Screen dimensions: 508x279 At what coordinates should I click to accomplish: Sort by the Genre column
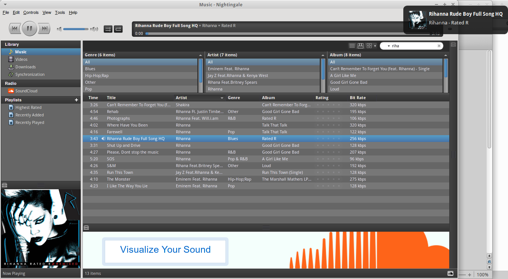click(x=243, y=98)
